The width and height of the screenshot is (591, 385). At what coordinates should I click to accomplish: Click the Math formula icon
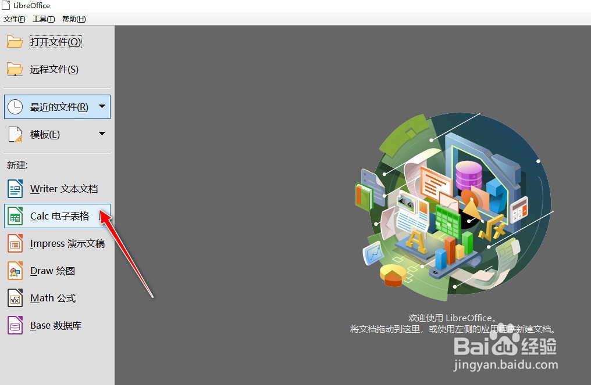coord(15,298)
